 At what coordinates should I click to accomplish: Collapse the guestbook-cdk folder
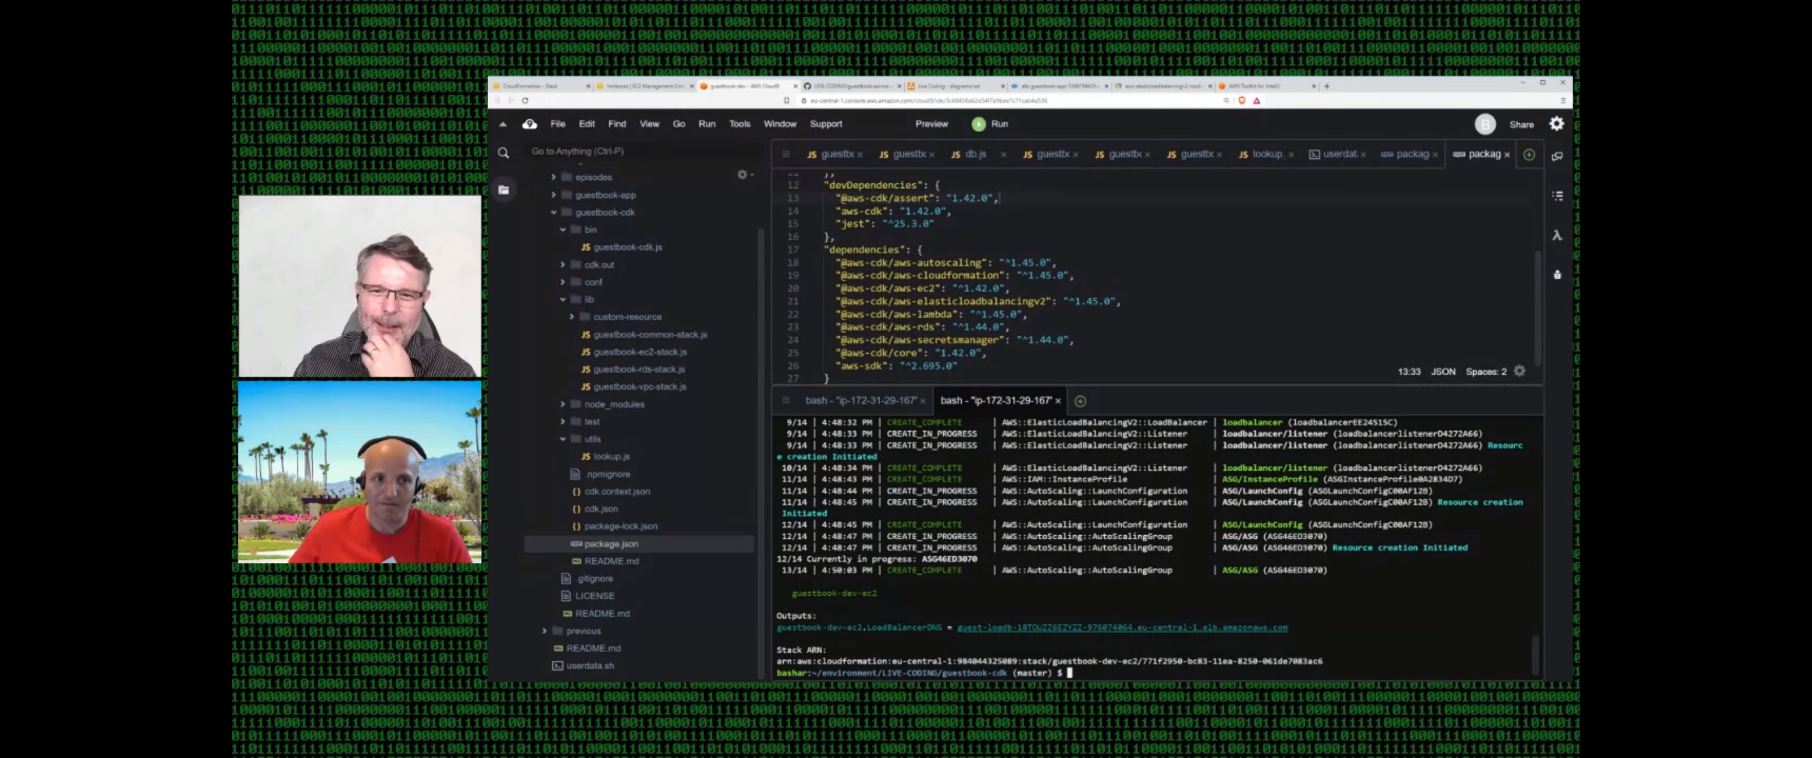point(554,212)
